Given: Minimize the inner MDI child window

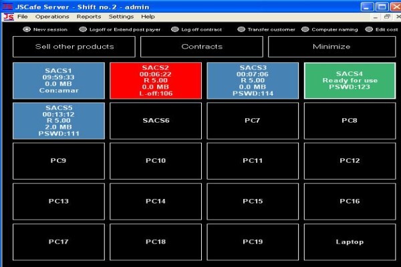Looking at the screenshot, I should pos(375,17).
